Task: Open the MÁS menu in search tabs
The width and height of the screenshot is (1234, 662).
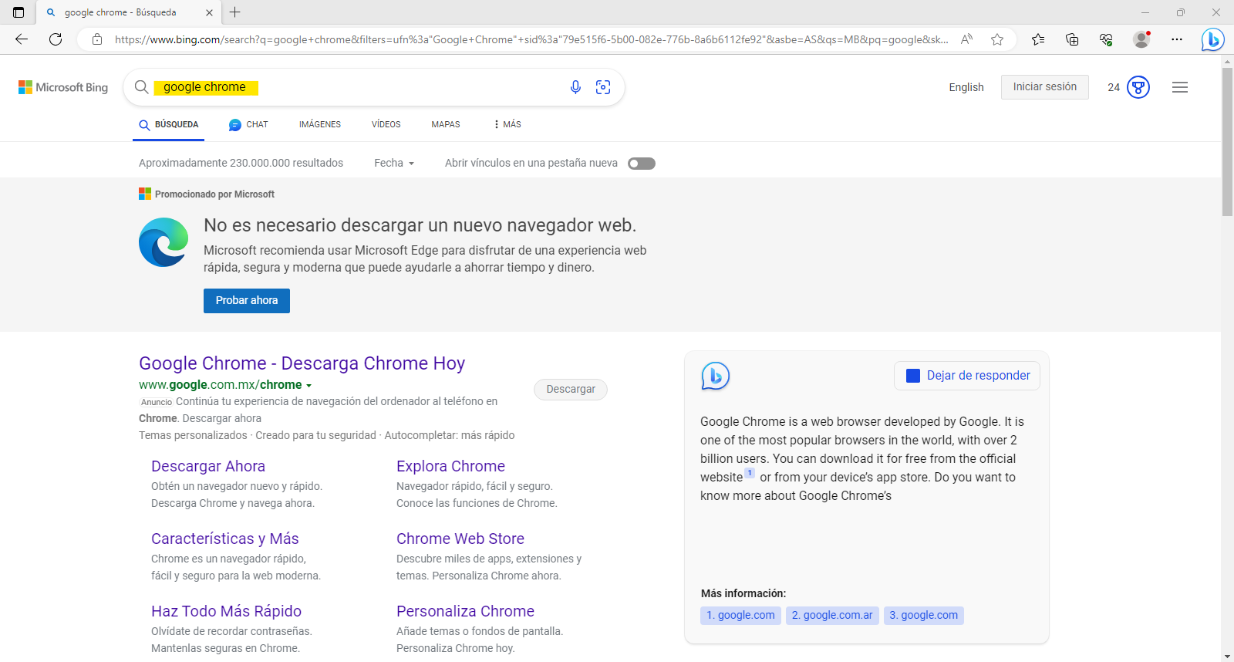Action: click(507, 124)
